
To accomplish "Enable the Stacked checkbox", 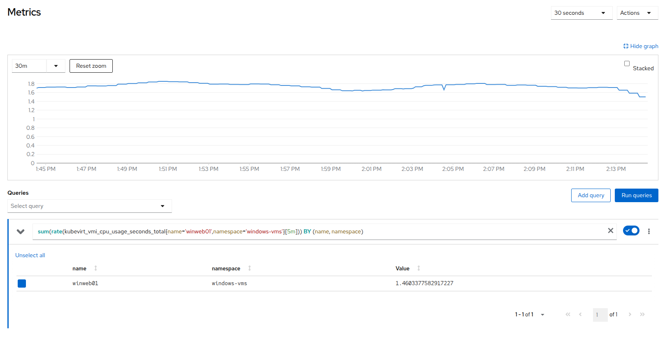I will click(x=627, y=64).
